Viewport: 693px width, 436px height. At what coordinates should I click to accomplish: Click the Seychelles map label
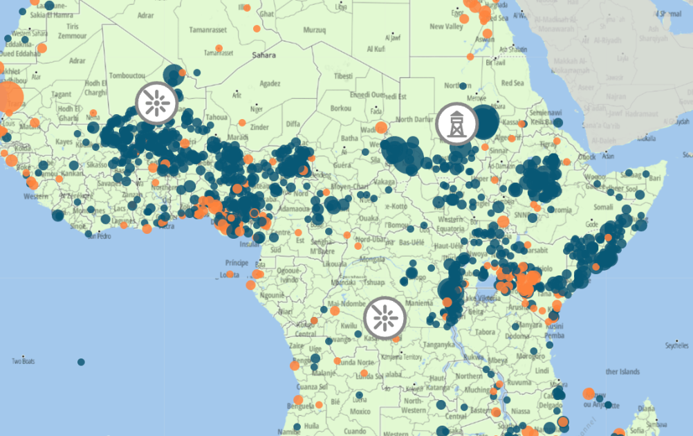click(677, 345)
